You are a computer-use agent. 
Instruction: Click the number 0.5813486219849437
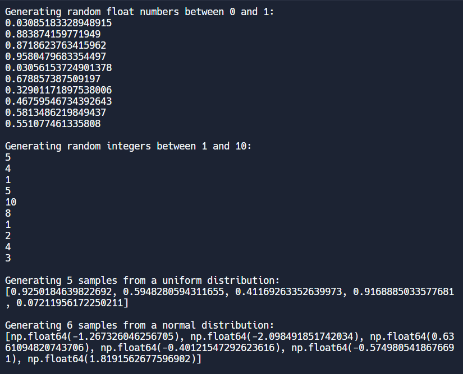(x=56, y=113)
